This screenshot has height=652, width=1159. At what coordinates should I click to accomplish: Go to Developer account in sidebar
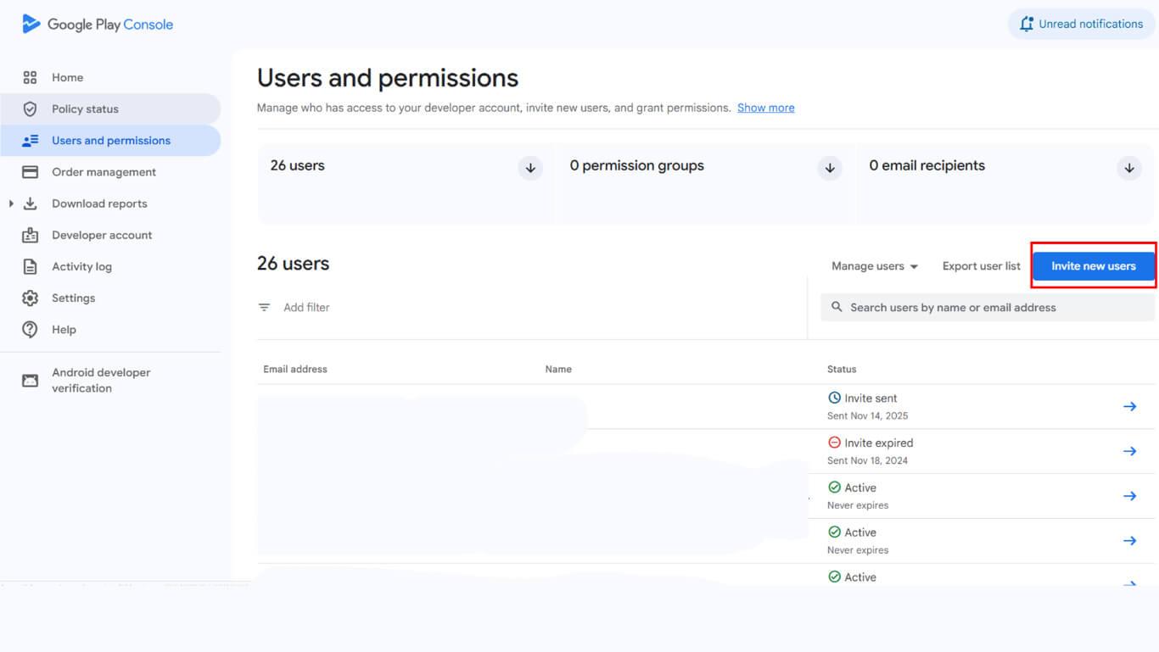[102, 235]
